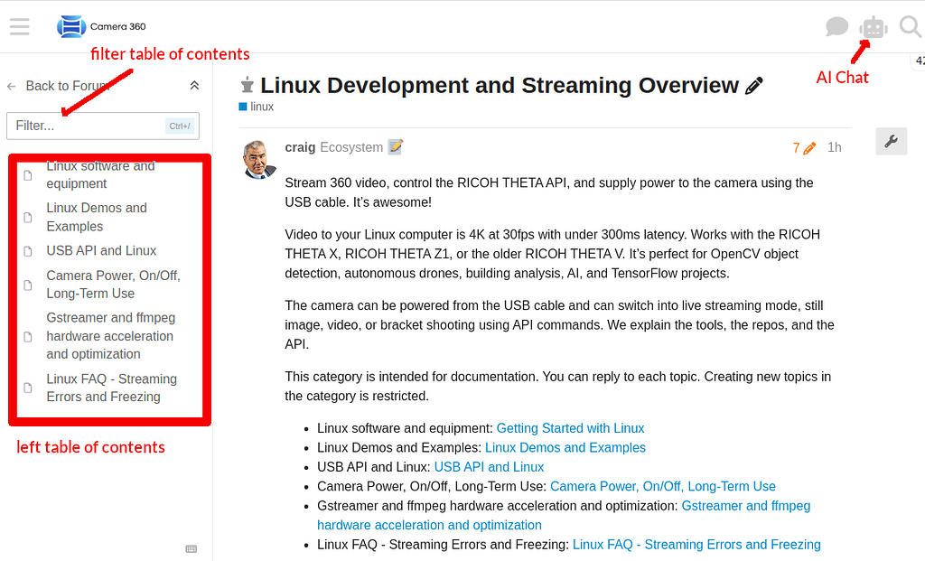
Task: Follow USB API and Linux link in post
Action: 489,467
